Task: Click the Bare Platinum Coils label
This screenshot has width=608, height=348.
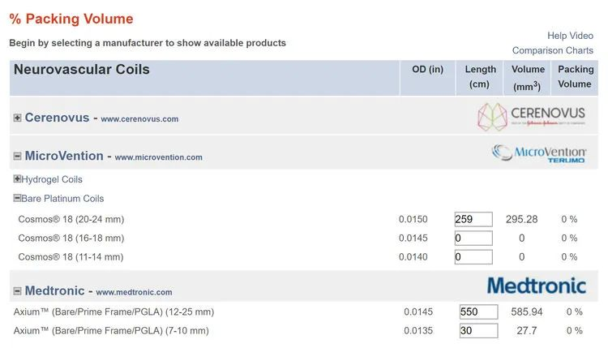Action: tap(62, 199)
